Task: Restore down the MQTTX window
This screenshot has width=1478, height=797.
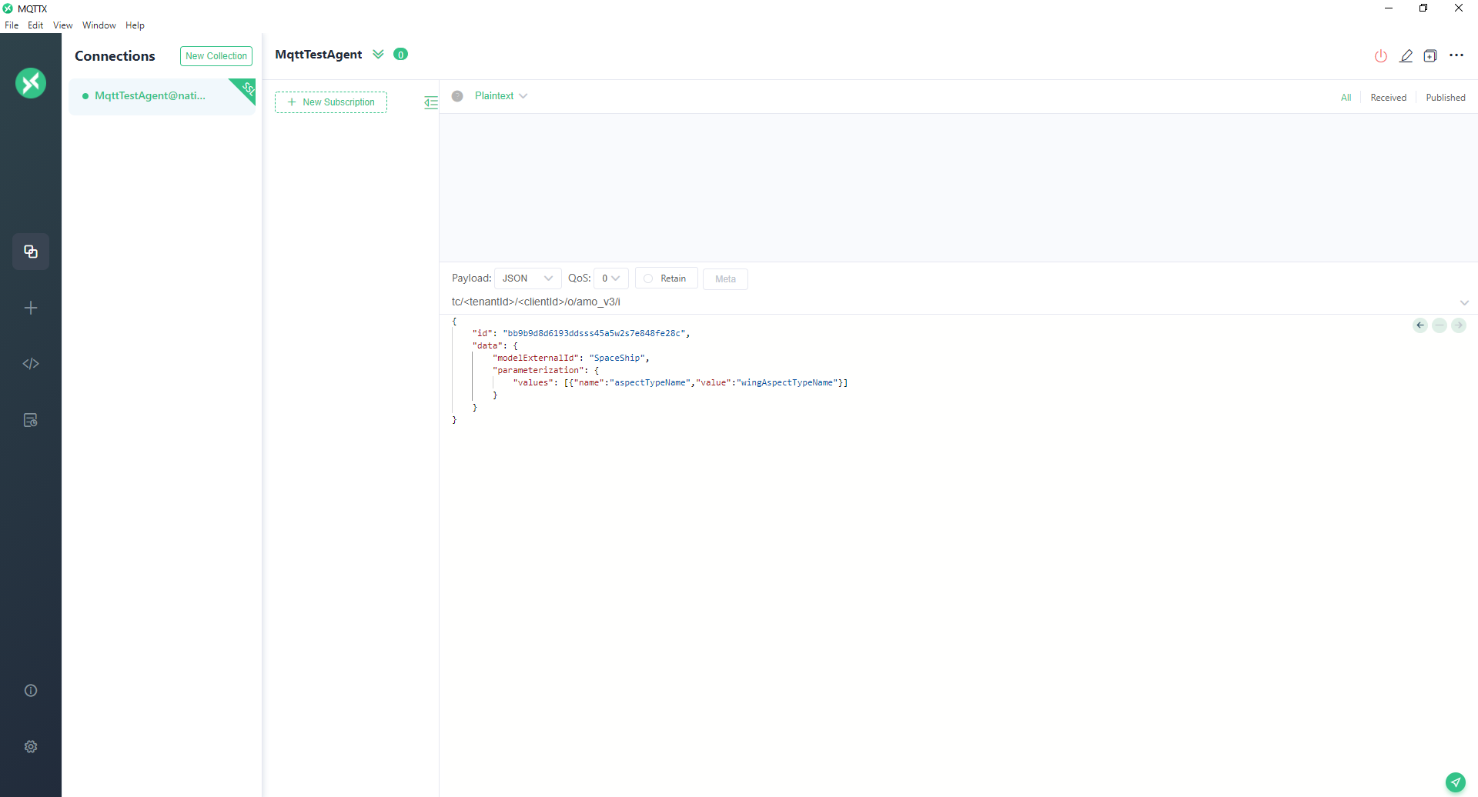Action: pyautogui.click(x=1423, y=8)
